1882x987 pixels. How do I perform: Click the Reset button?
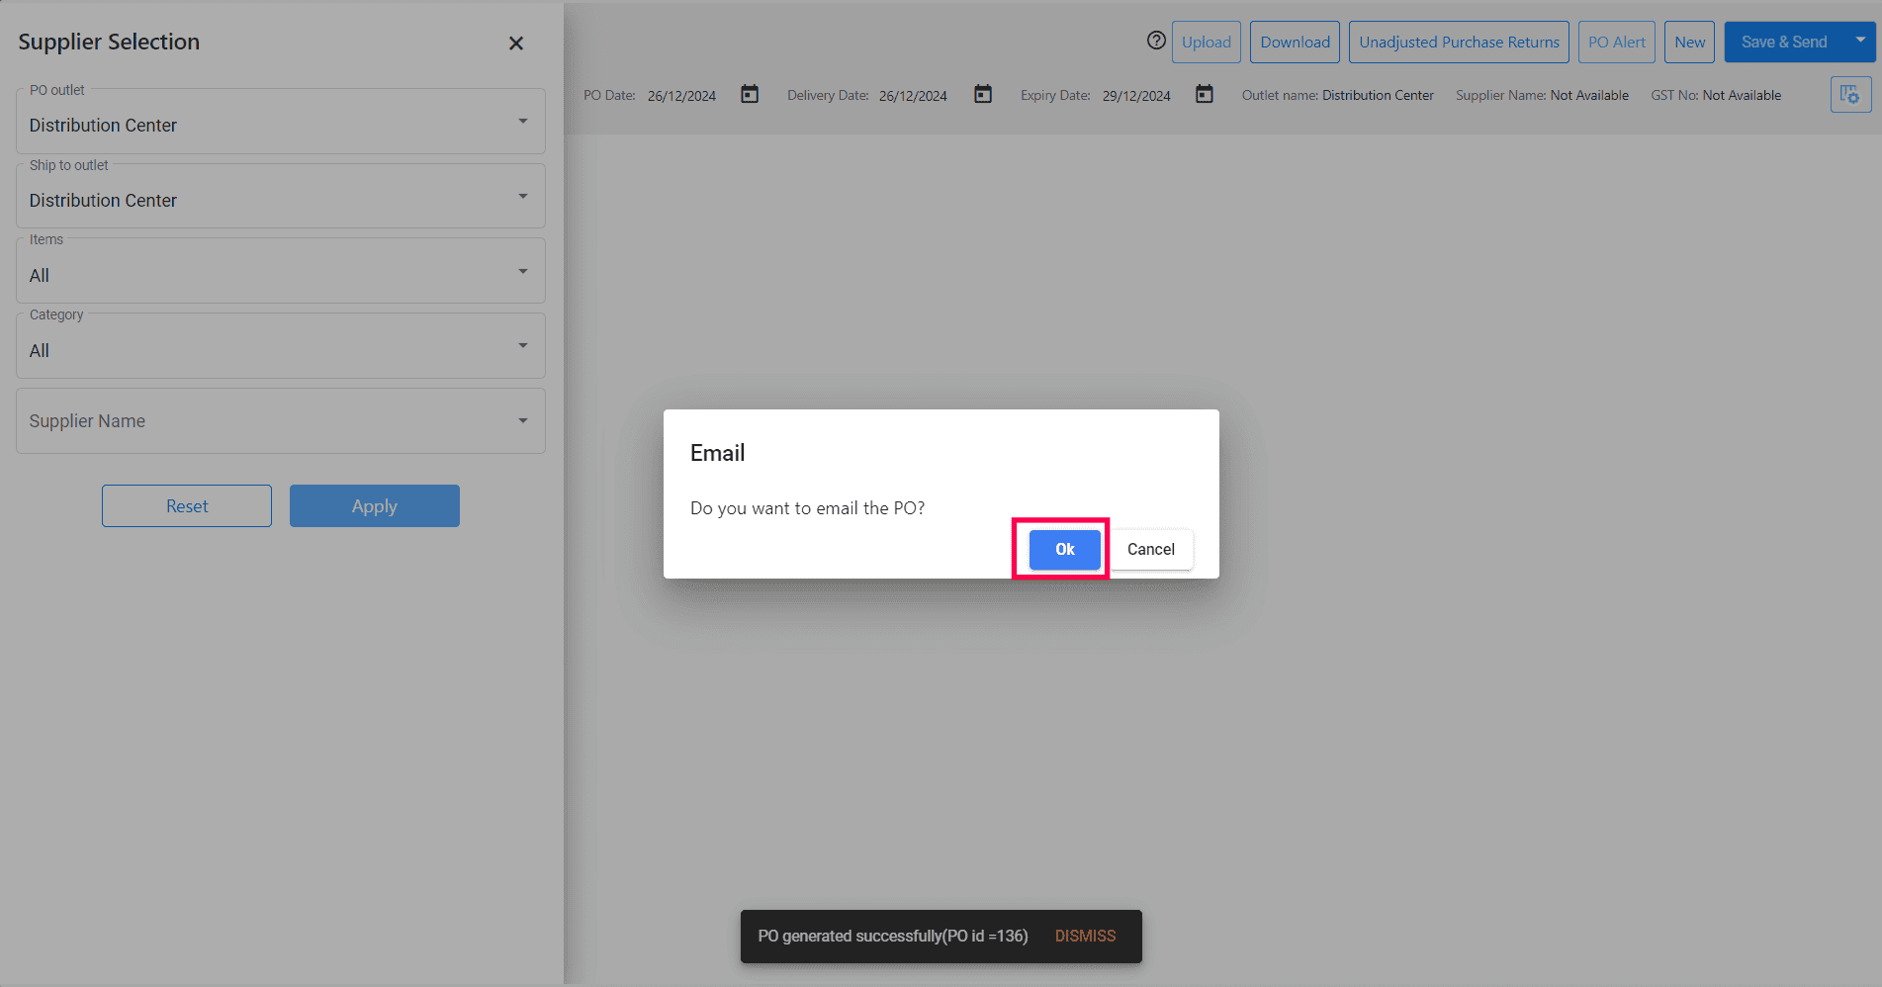click(x=187, y=506)
